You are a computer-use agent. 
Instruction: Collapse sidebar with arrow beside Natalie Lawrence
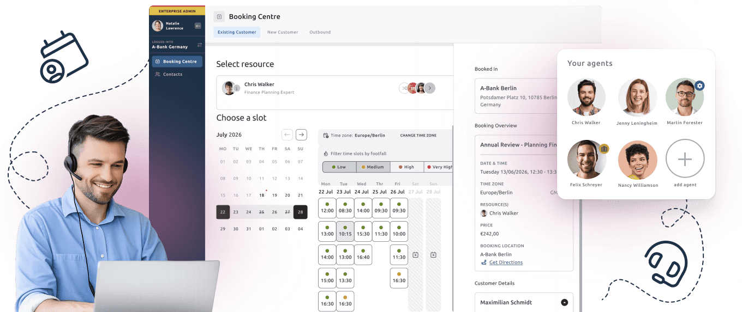click(198, 26)
